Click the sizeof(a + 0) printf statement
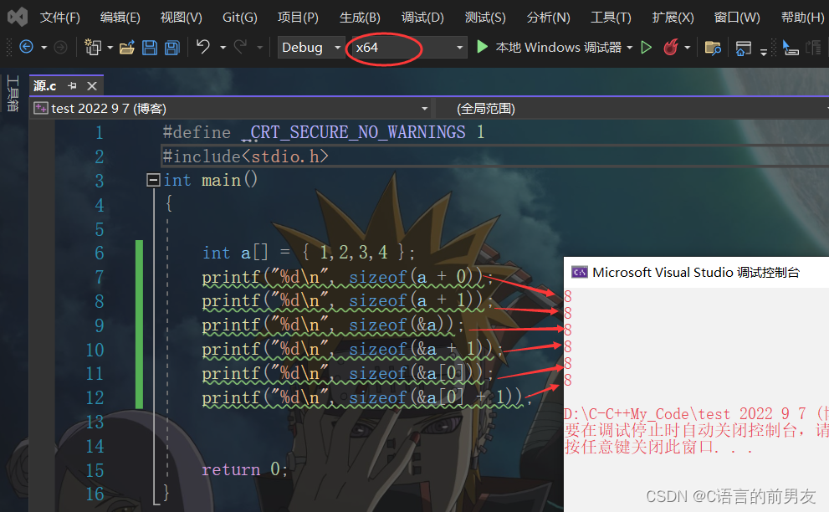 (347, 277)
